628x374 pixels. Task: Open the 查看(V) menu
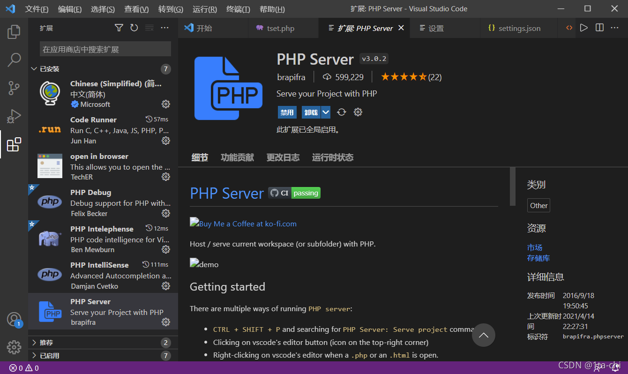click(x=136, y=9)
